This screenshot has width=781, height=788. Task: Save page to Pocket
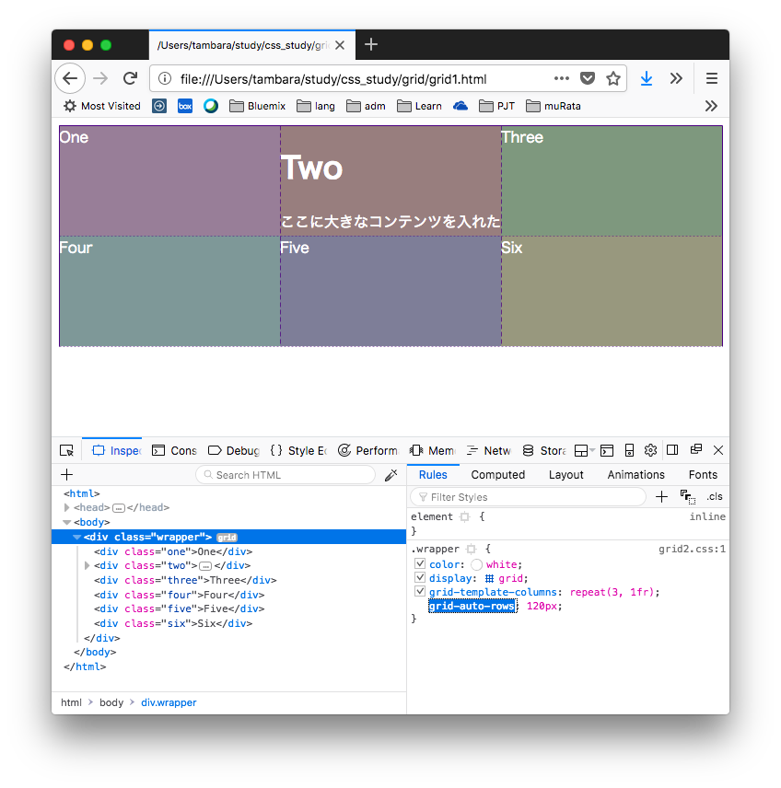click(588, 78)
